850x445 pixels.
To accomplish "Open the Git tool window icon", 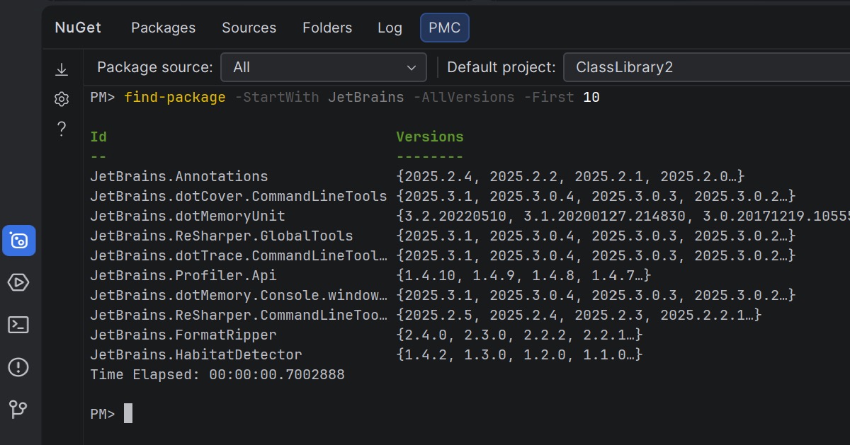I will pos(18,409).
